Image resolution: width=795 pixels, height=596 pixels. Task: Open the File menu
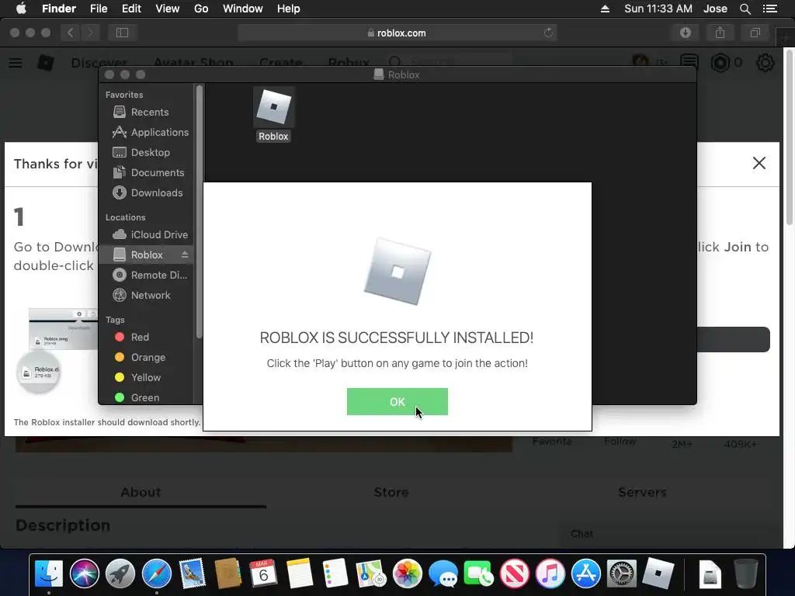[99, 9]
